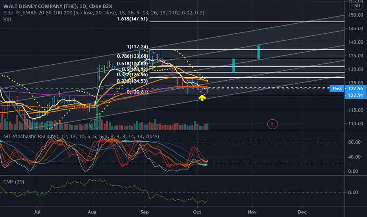The width and height of the screenshot is (367, 217).
Task: Click the 145.00 price axis label
Action: 356,28
